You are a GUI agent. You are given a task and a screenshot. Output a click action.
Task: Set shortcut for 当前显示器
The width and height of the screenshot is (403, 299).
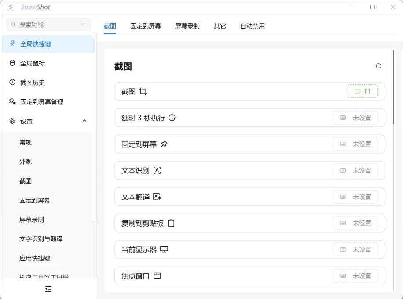(355, 249)
